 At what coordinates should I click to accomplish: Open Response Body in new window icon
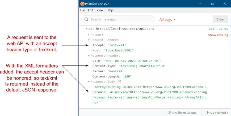click(x=119, y=81)
